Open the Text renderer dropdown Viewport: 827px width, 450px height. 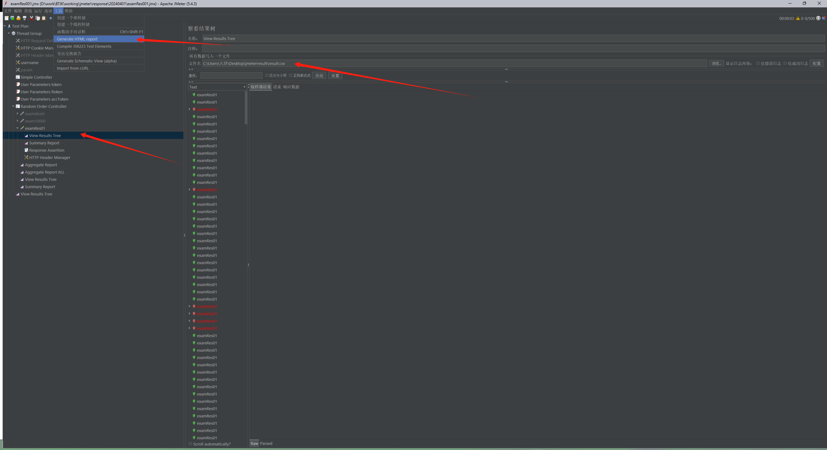[x=217, y=87]
